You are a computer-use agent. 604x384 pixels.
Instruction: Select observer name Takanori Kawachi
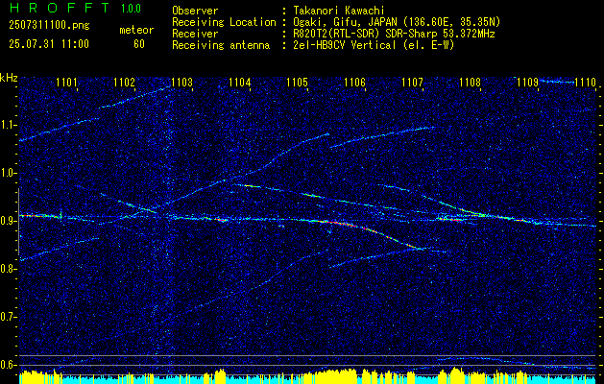click(x=339, y=11)
